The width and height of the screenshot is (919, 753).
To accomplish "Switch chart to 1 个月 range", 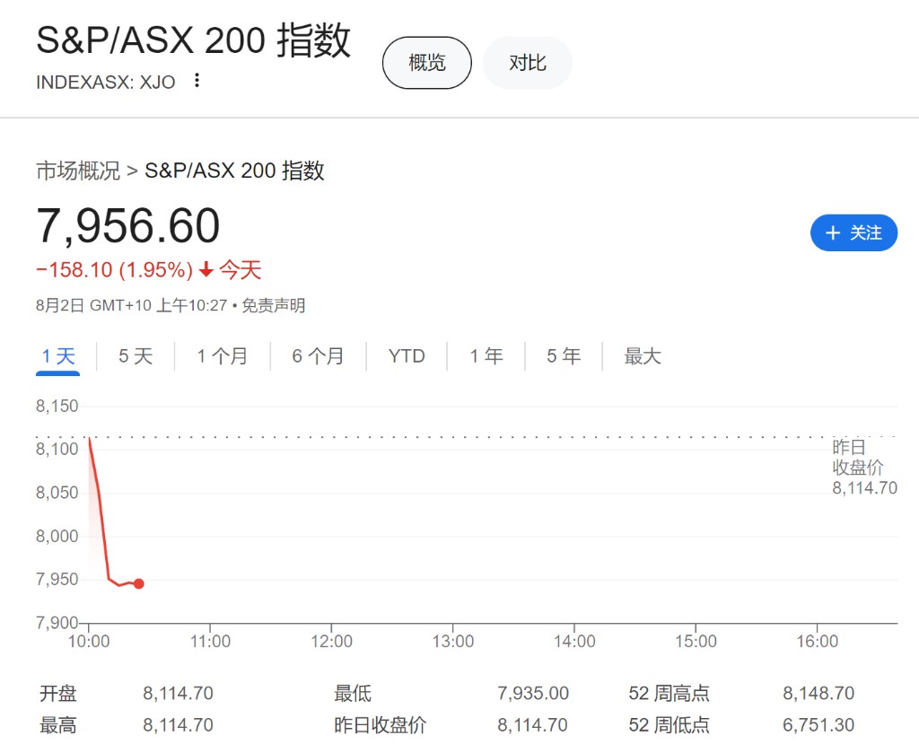I will click(222, 356).
